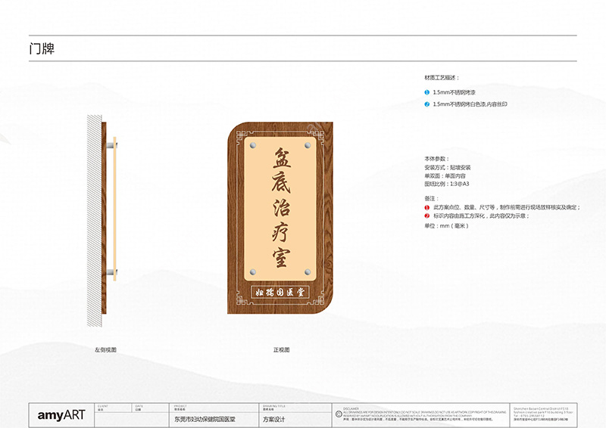Viewport: 606px width, 428px height.
Task: Click the 门牌 page heading
Action: click(x=42, y=48)
